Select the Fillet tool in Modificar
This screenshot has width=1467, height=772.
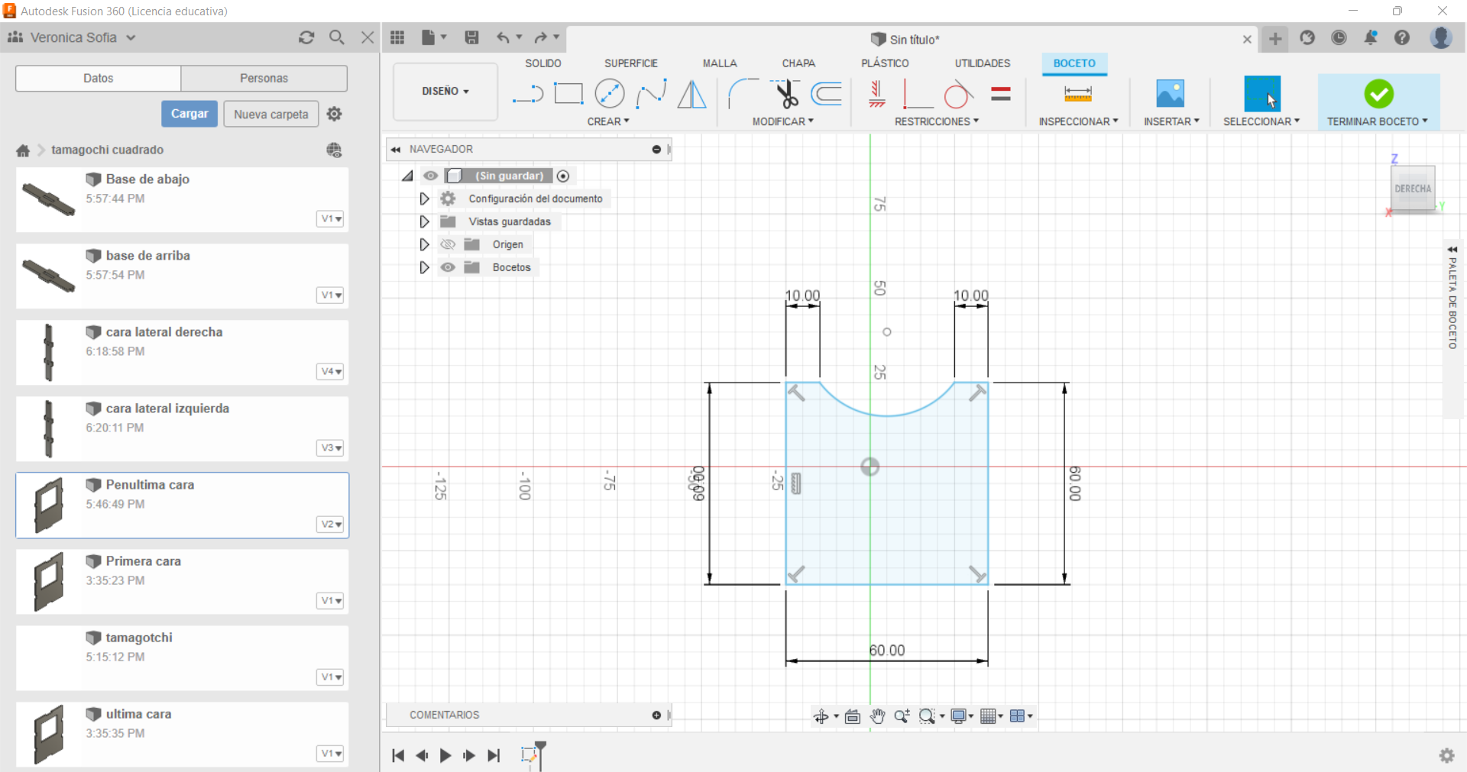[x=743, y=94]
